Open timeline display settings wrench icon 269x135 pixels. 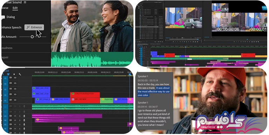pyautogui.click(x=20, y=74)
